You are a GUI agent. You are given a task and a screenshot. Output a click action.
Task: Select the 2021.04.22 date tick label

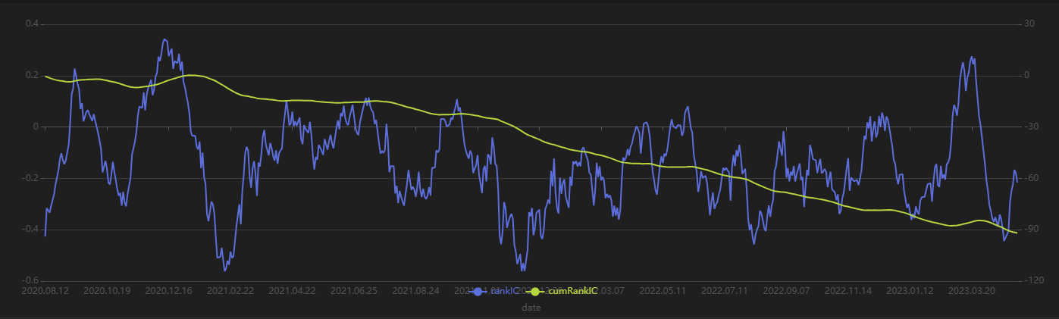[292, 290]
